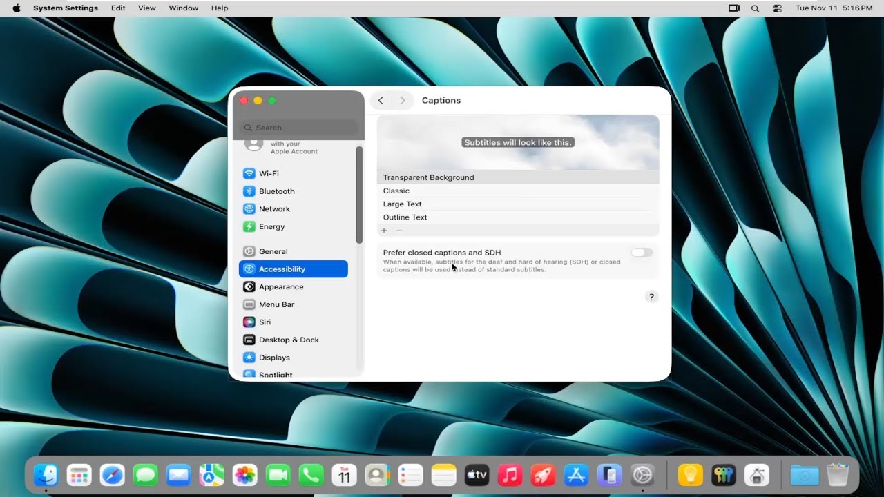
Task: Open General settings in the sidebar
Action: 294,251
